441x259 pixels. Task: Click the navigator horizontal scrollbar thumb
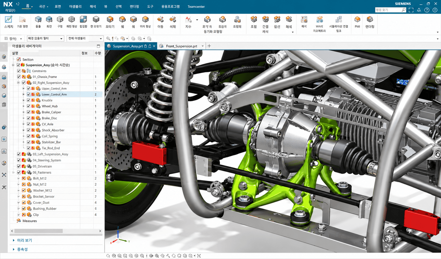click(39, 231)
